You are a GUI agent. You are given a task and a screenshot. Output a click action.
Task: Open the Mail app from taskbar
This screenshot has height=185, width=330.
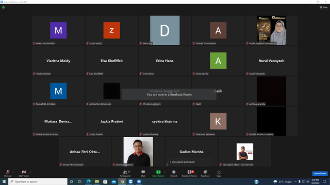[x=113, y=181]
